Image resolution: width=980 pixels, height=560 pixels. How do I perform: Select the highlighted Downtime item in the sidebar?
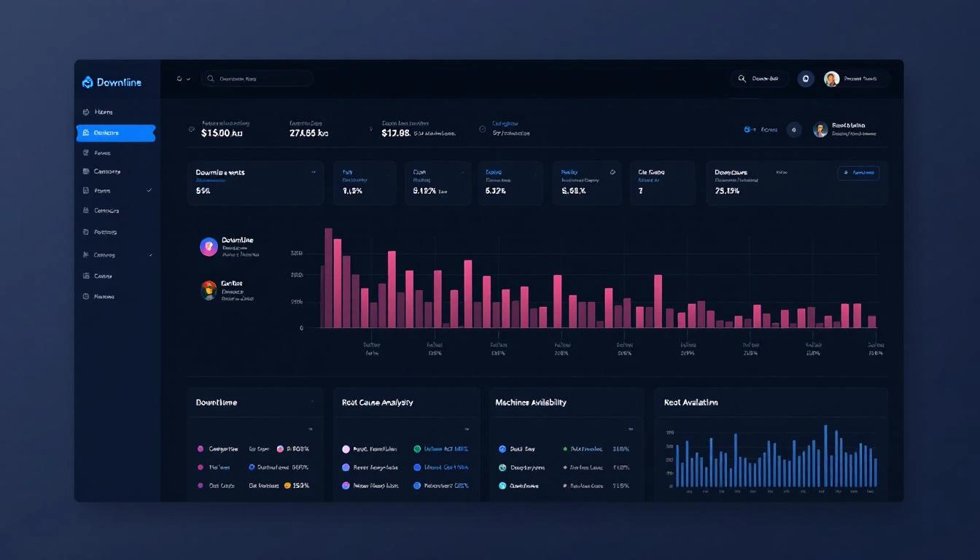point(117,133)
